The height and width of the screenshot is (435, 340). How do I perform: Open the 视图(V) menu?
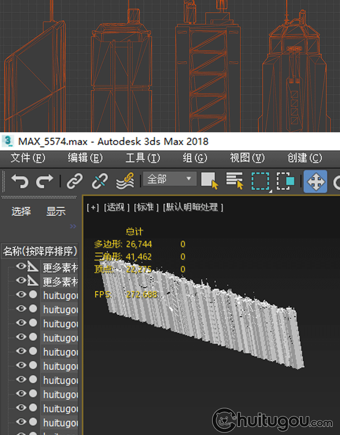(x=247, y=158)
